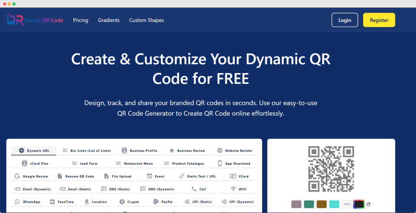Go to Custom Shapes page

click(146, 20)
